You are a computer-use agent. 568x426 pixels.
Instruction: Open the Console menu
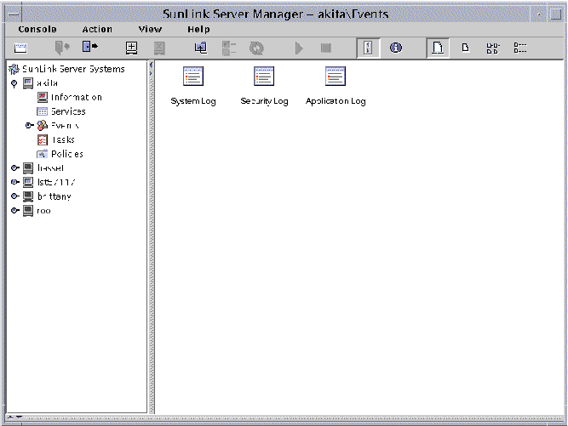37,29
